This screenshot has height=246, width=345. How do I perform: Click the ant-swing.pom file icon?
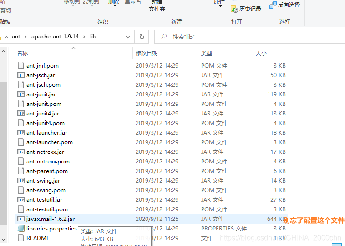click(21, 190)
